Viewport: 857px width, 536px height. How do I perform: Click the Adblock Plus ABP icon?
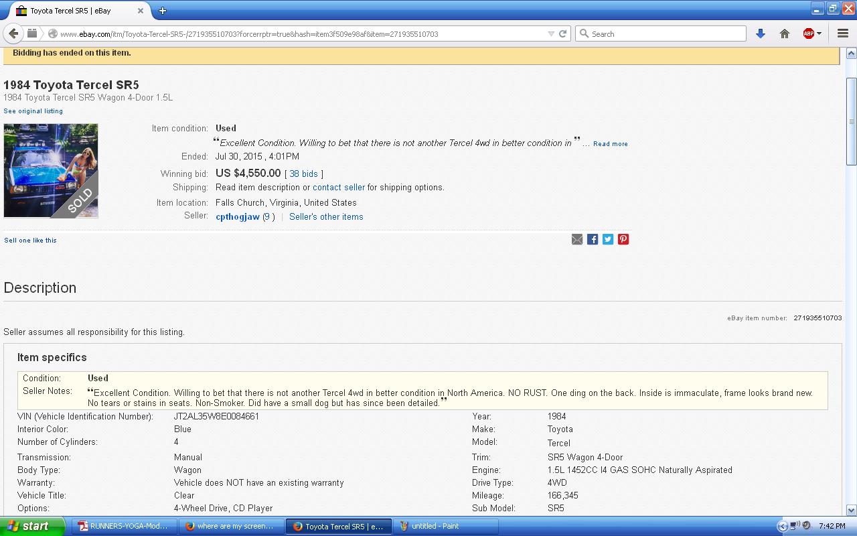[808, 33]
